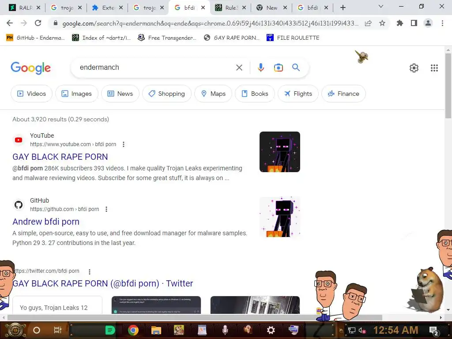Open the Google apps grid
Screen dimensions: 452x339
click(x=434, y=68)
